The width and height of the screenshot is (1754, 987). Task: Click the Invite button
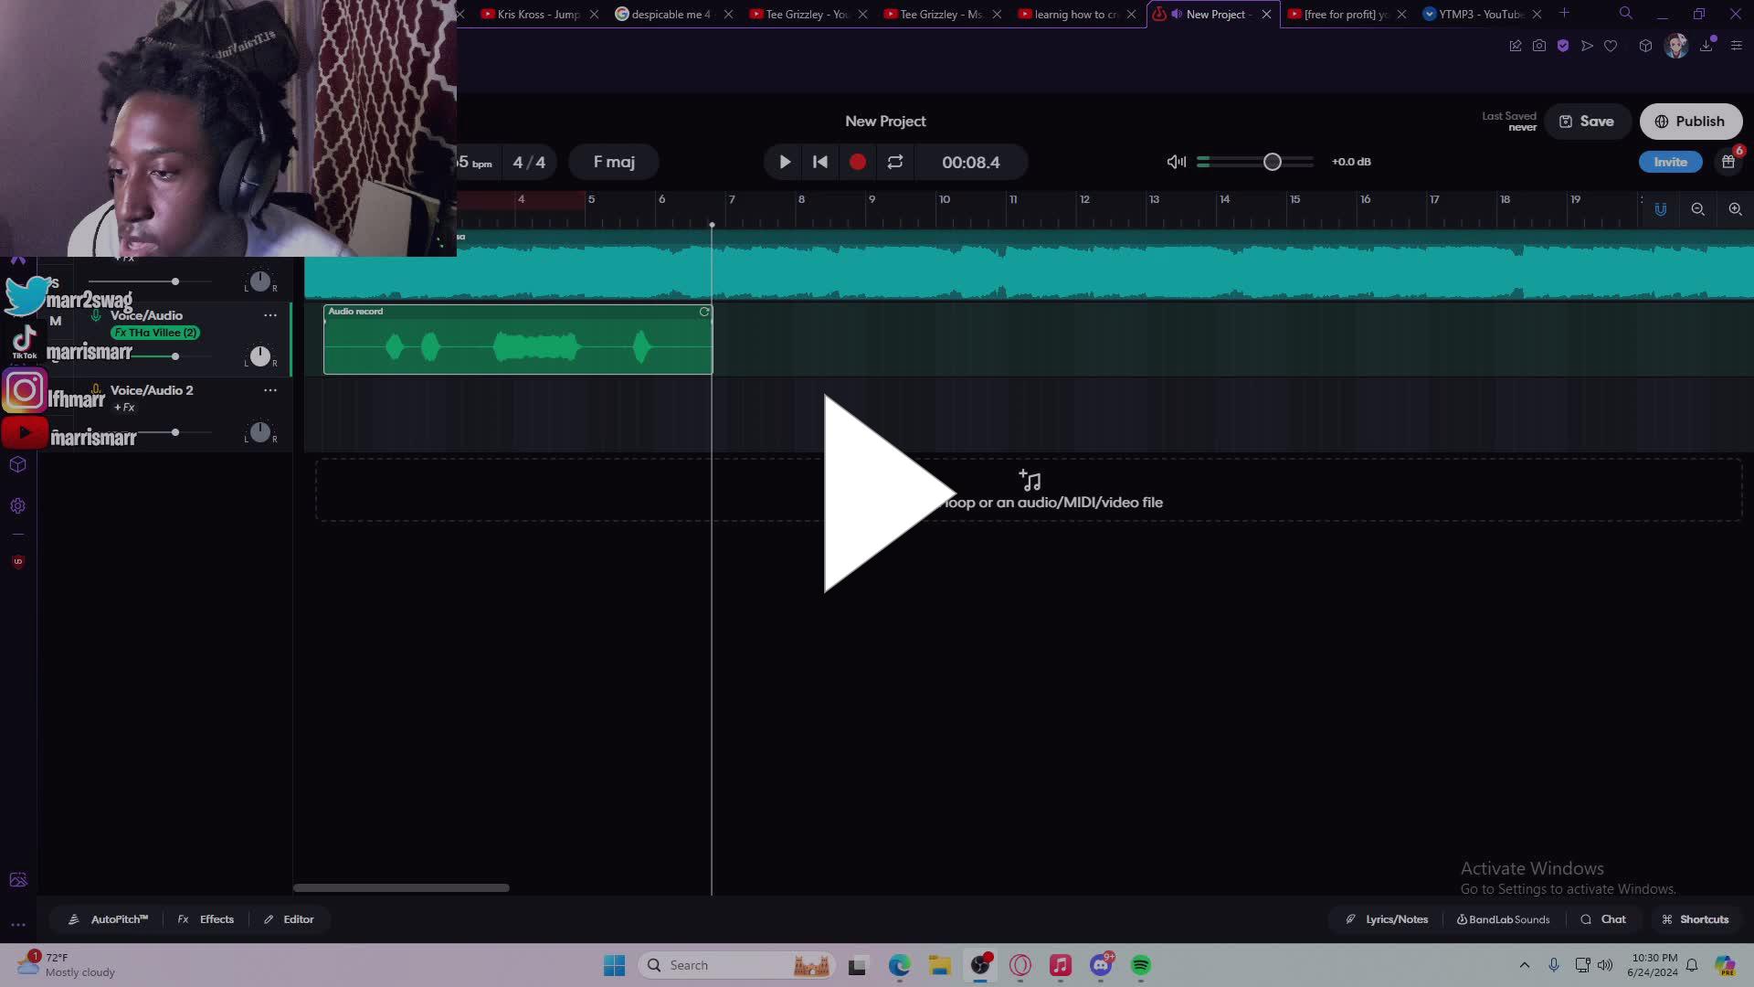1671,162
